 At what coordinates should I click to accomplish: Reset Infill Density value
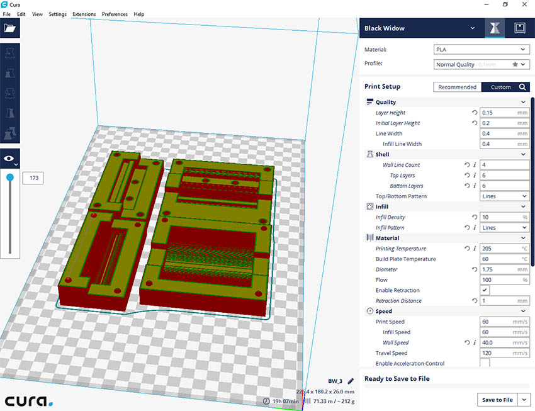(475, 217)
